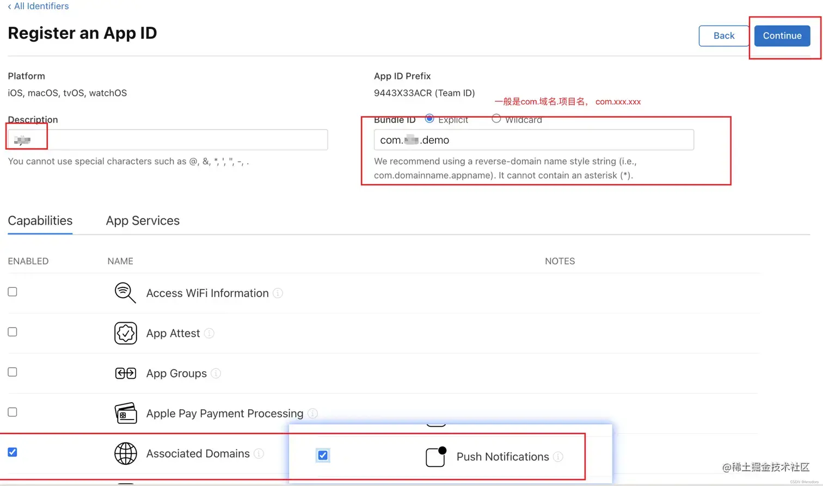Click the Back button
This screenshot has height=486, width=823.
(724, 36)
